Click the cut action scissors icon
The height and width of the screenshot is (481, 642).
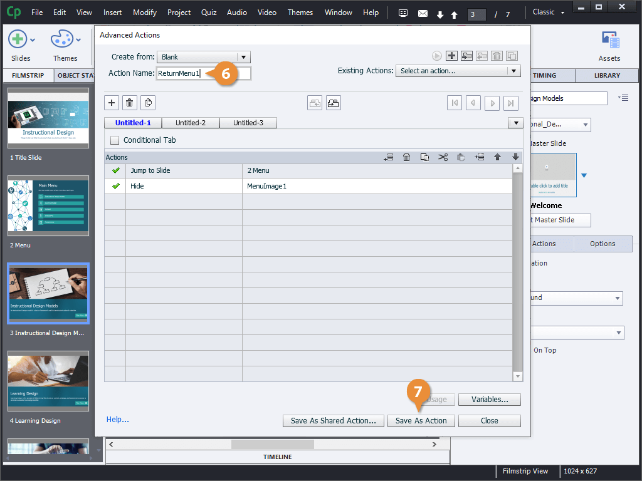[x=443, y=157]
